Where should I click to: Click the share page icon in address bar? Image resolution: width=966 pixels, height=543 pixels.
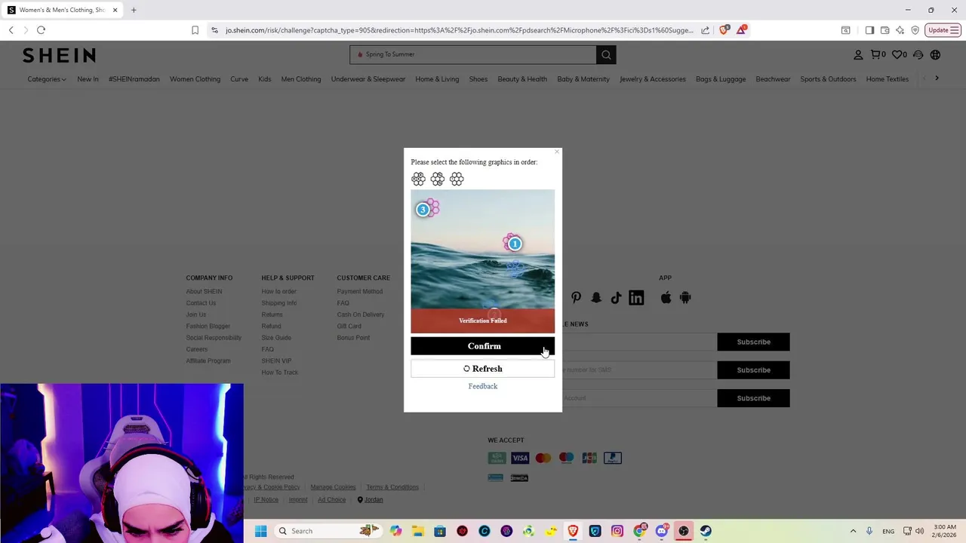pyautogui.click(x=705, y=30)
